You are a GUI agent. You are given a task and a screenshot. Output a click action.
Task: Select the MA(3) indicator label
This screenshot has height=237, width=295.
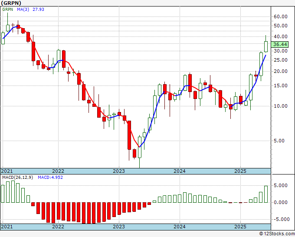tap(23, 9)
